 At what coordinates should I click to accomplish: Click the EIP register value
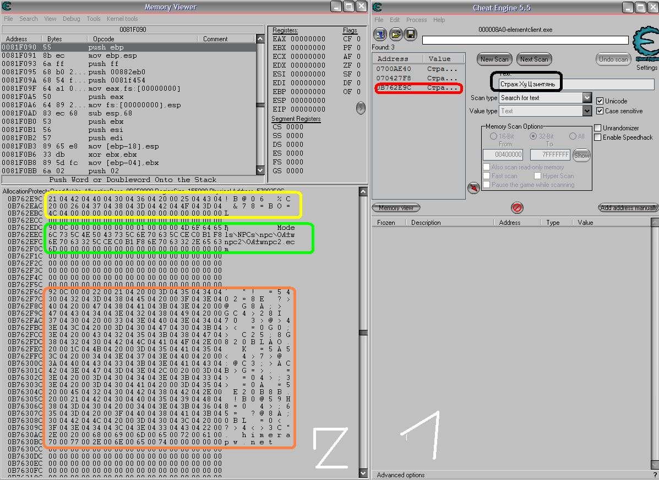coord(308,109)
